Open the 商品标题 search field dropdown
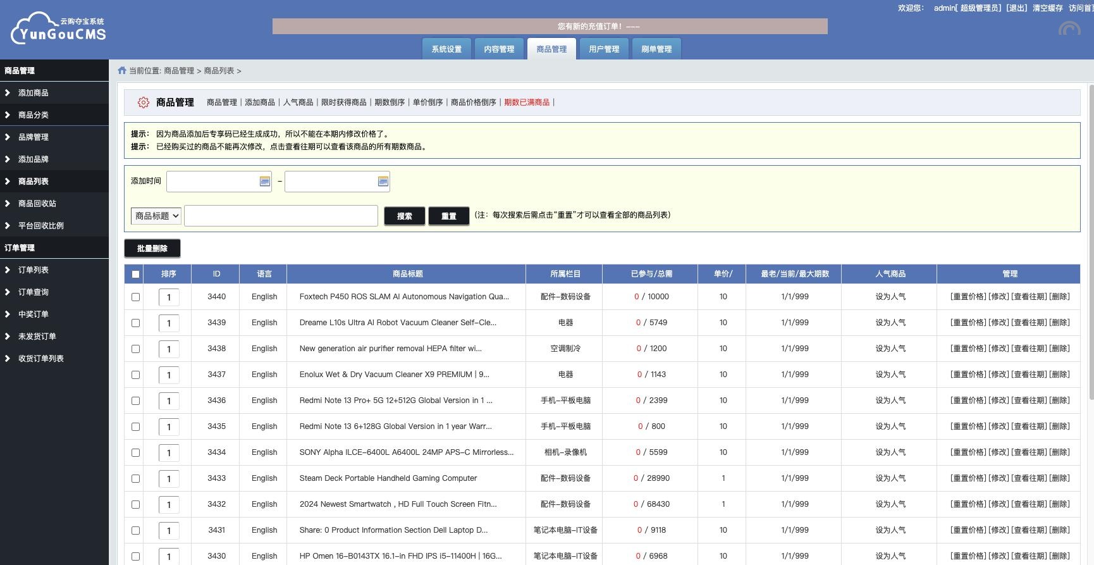Image resolution: width=1094 pixels, height=565 pixels. (x=156, y=216)
